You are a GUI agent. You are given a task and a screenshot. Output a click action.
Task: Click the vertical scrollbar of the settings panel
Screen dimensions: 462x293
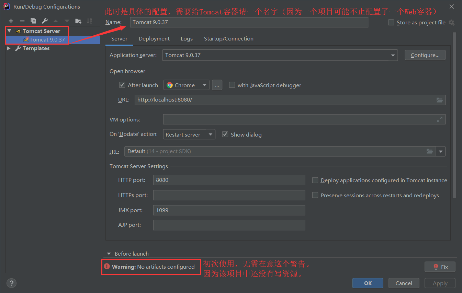click(x=454, y=115)
